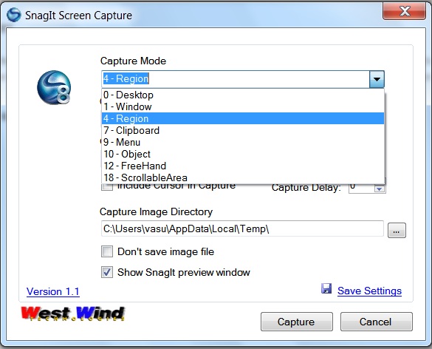This screenshot has height=349, width=432.
Task: Open the browse folder ellipsis button
Action: (397, 231)
